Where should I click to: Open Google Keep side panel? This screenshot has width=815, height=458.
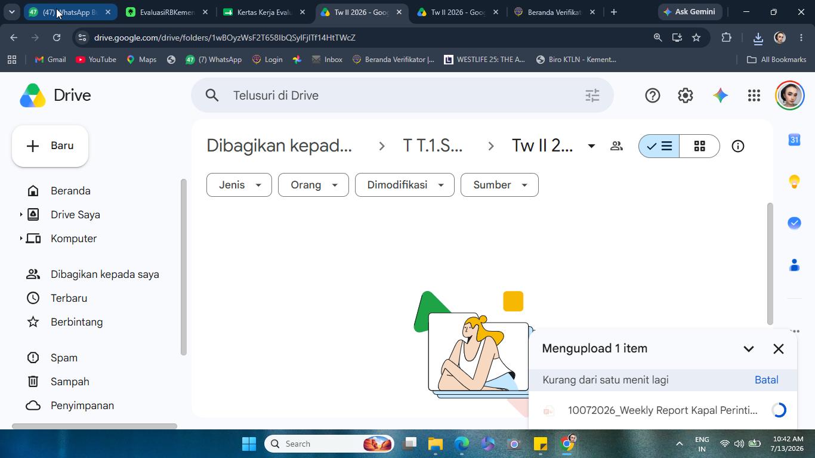coord(794,181)
